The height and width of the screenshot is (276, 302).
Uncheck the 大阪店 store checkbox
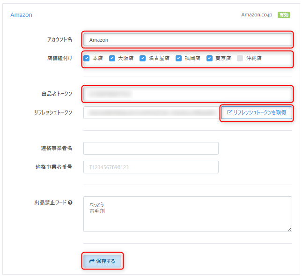tap(112, 58)
